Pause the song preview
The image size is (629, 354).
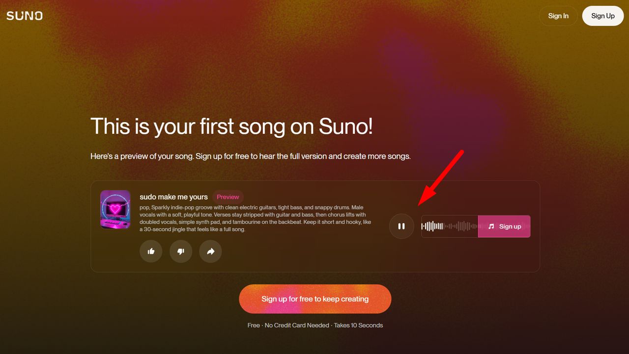pos(401,226)
